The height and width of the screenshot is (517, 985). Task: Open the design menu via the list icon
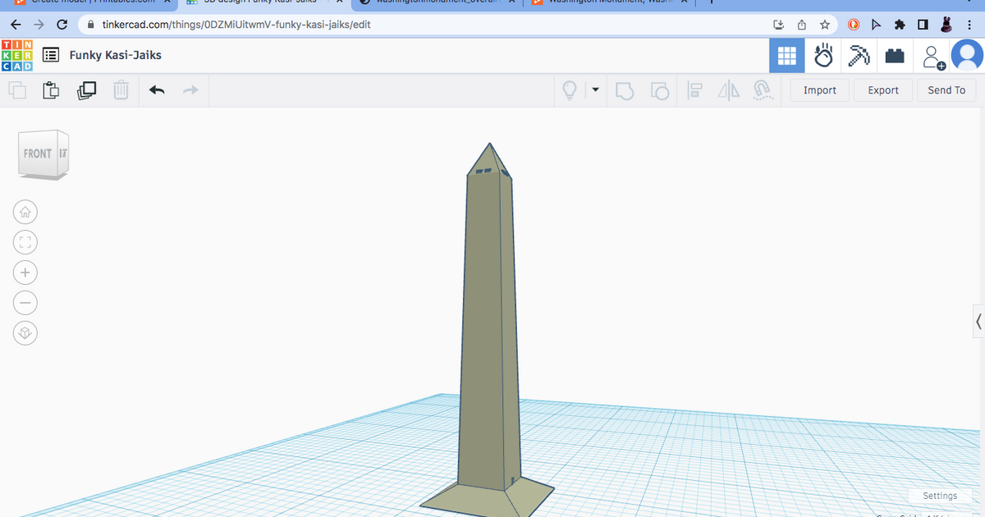point(50,54)
